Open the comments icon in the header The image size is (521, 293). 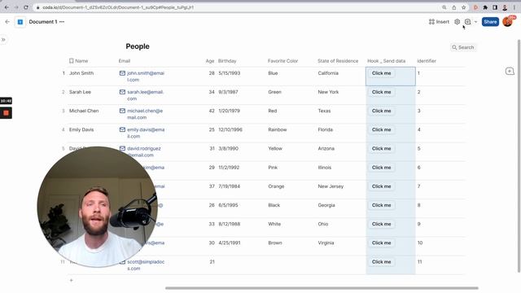tap(468, 22)
